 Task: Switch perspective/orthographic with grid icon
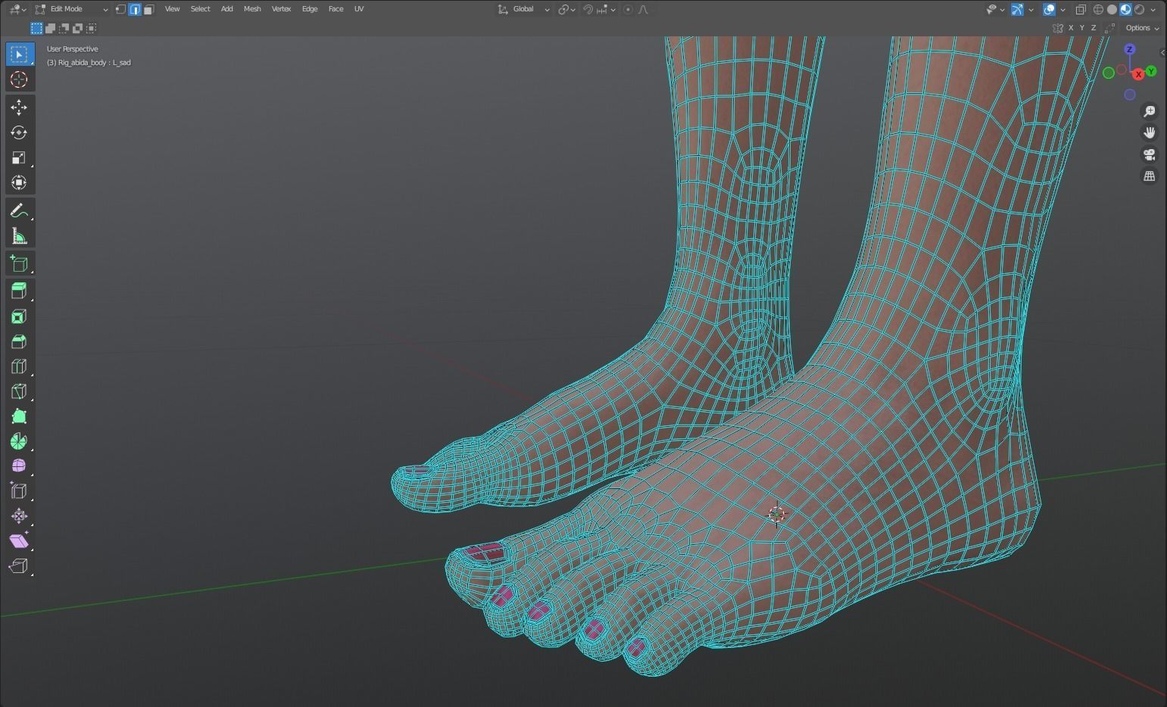(1150, 176)
